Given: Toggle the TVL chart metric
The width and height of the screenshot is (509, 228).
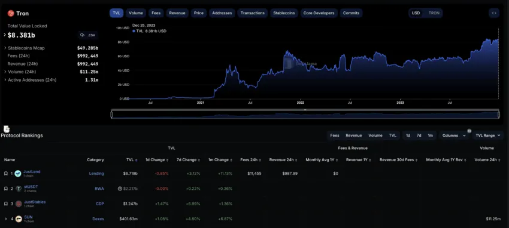Looking at the screenshot, I should tap(117, 13).
